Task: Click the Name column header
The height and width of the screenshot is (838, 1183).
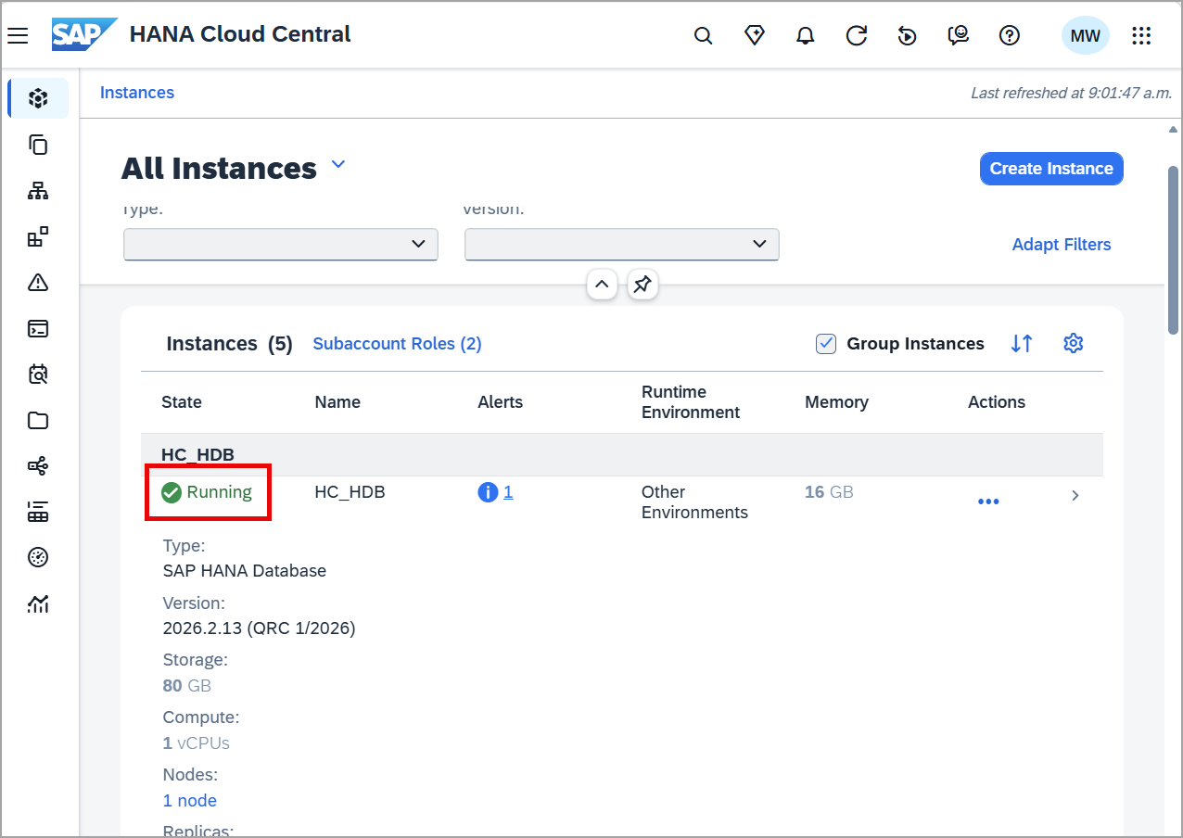Action: point(337,402)
